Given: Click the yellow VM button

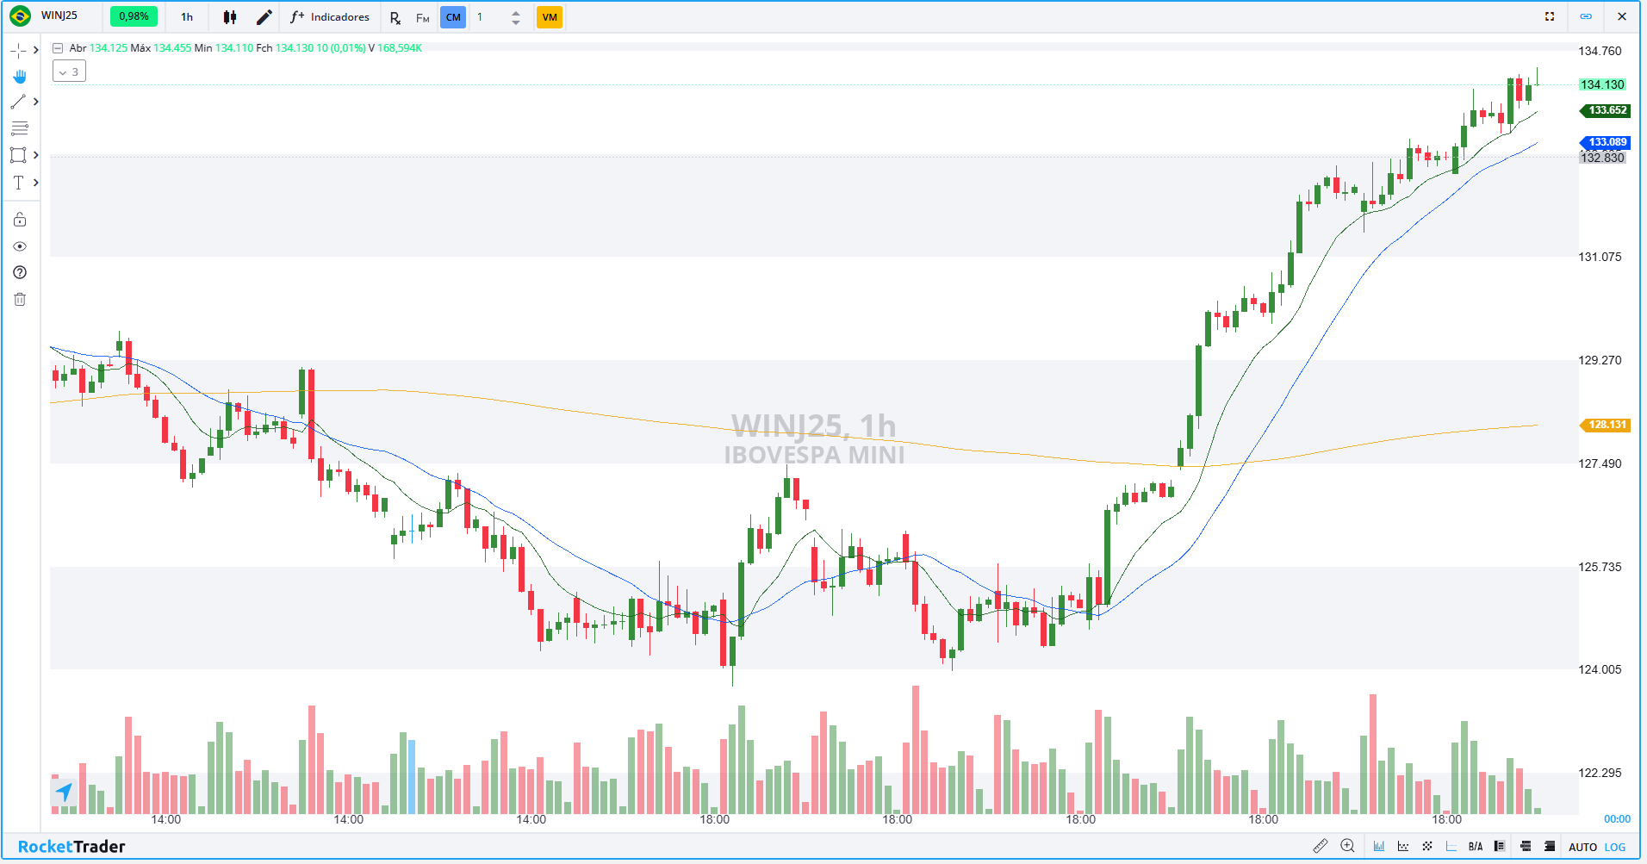Looking at the screenshot, I should coord(550,17).
